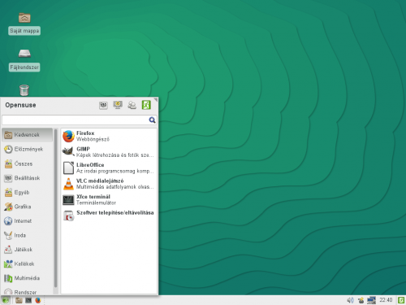
Task: Open the Grafika category
Action: (x=28, y=207)
